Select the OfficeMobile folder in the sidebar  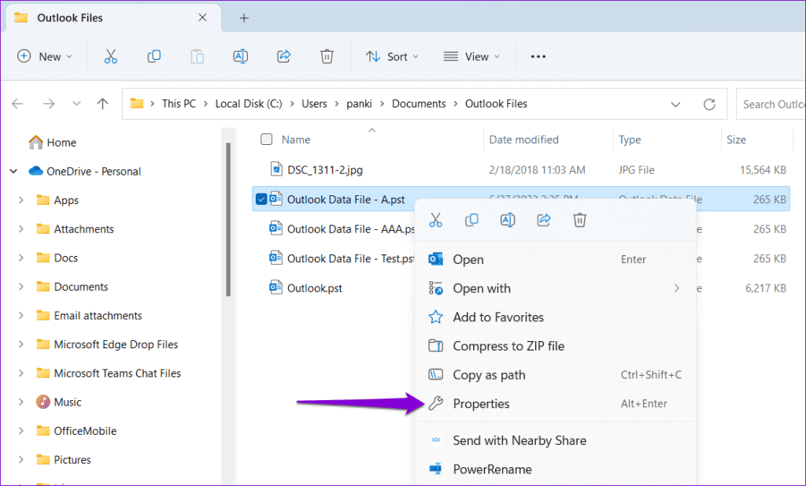[85, 431]
